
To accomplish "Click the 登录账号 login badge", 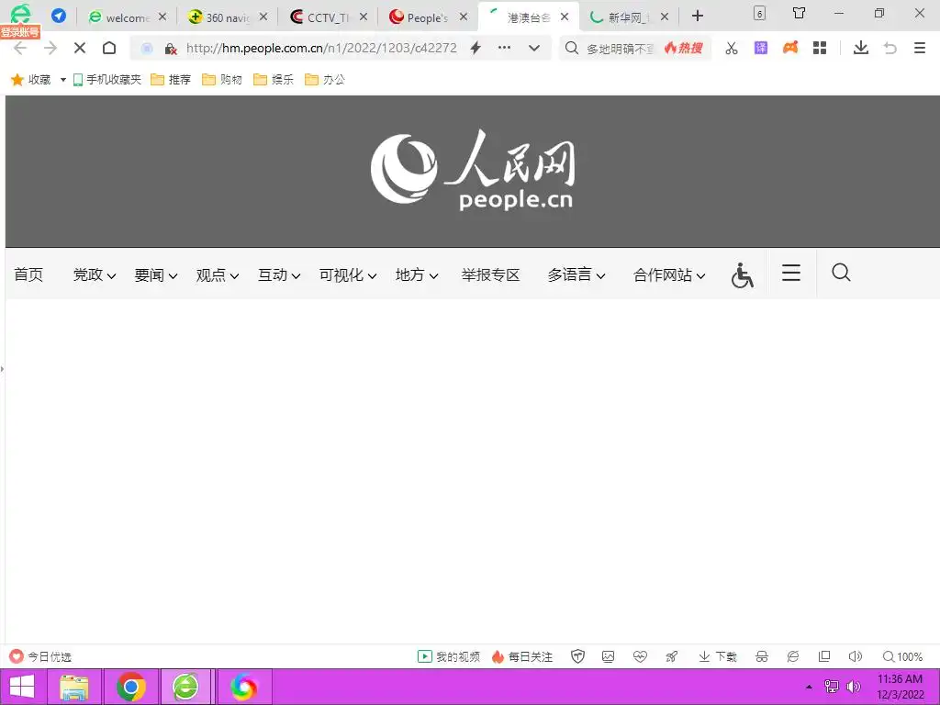I will [20, 32].
